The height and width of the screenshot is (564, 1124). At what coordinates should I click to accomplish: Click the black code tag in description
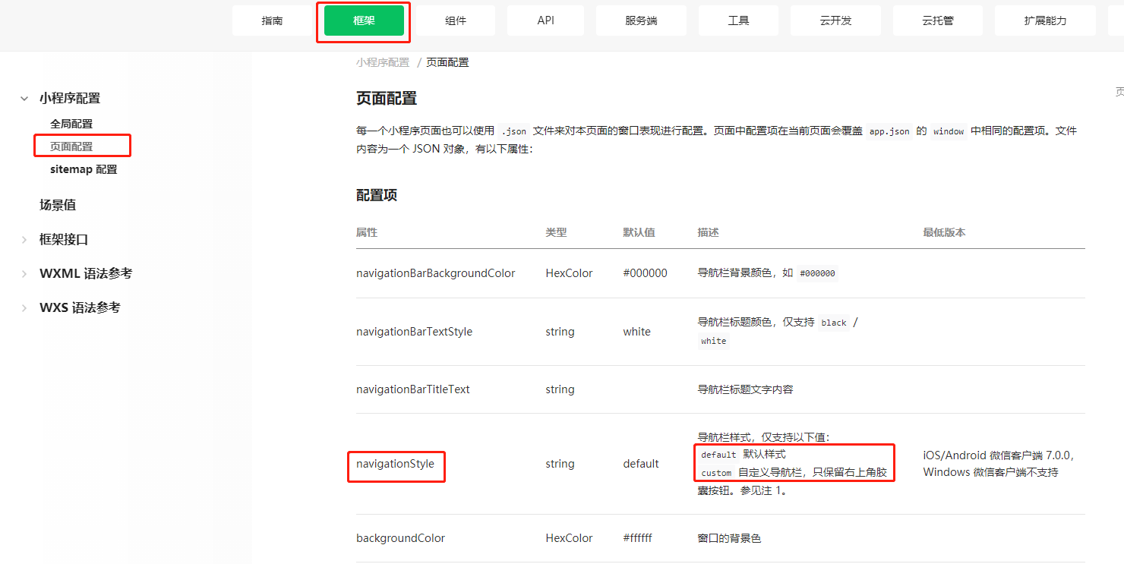coord(834,323)
